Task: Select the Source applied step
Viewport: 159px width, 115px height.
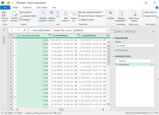Action: pos(135,61)
